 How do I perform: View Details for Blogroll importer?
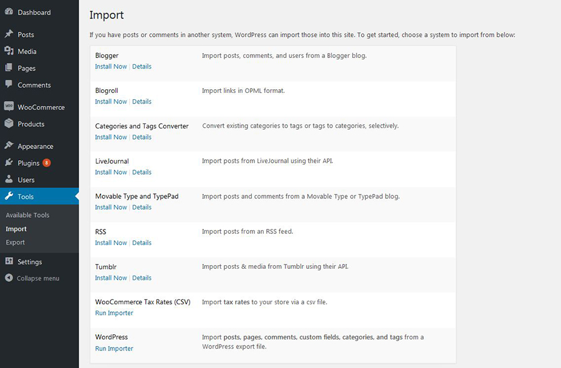142,101
